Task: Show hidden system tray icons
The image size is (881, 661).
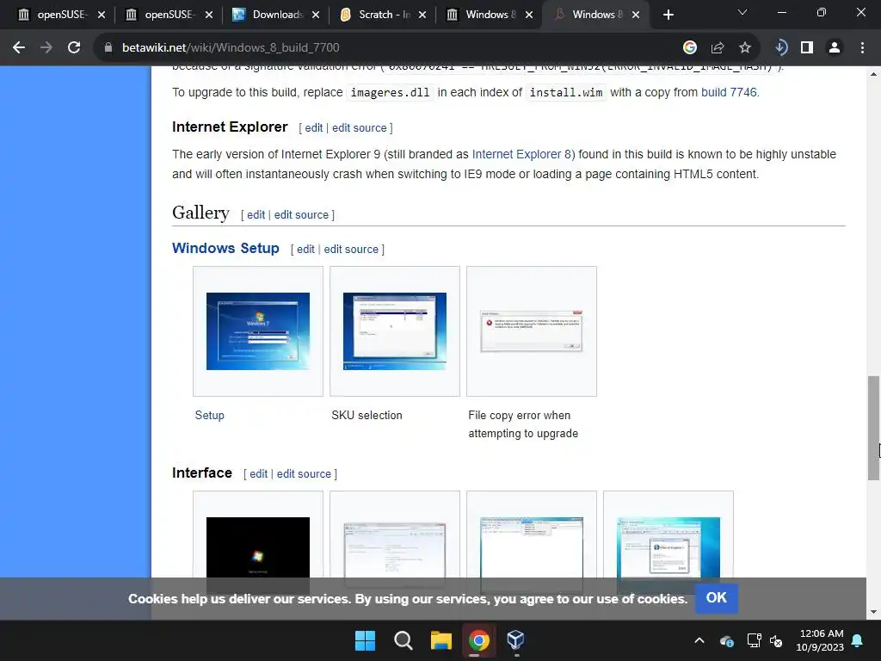Action: 699,640
